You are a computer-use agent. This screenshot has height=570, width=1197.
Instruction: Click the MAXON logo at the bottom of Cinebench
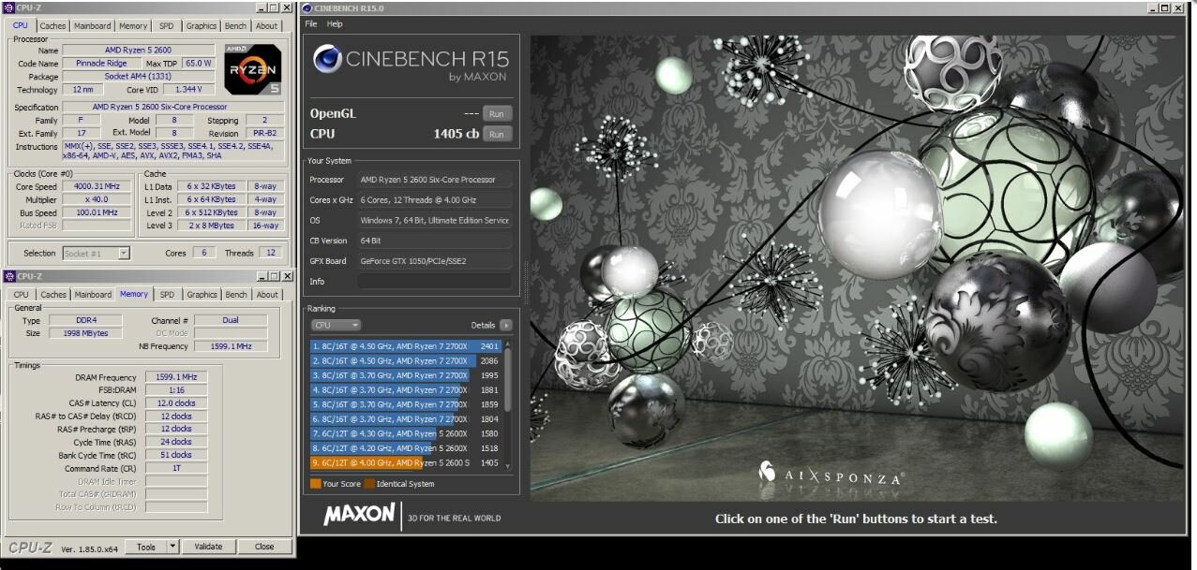pyautogui.click(x=359, y=515)
